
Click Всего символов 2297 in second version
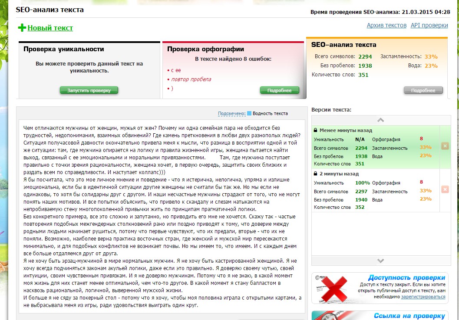[x=340, y=191]
